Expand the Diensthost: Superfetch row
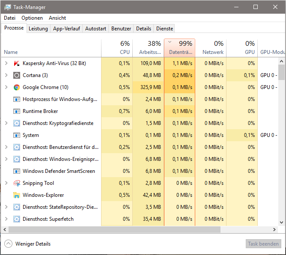The image size is (286, 255). (x=6, y=219)
